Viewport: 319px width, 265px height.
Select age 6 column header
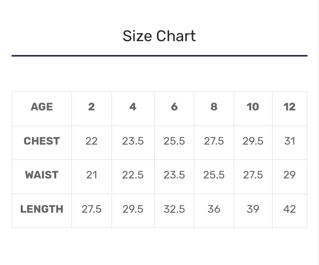174,107
